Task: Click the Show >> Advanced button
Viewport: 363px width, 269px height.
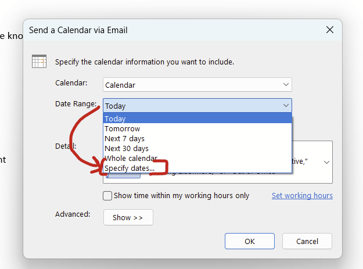Action: [128, 217]
